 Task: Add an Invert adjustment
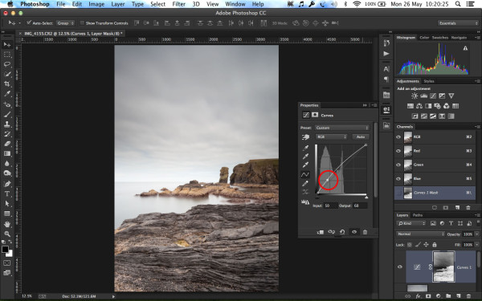415,116
